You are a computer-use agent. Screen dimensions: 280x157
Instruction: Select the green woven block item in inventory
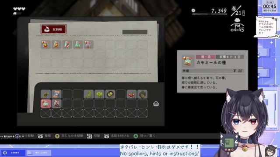pyautogui.click(x=142, y=94)
